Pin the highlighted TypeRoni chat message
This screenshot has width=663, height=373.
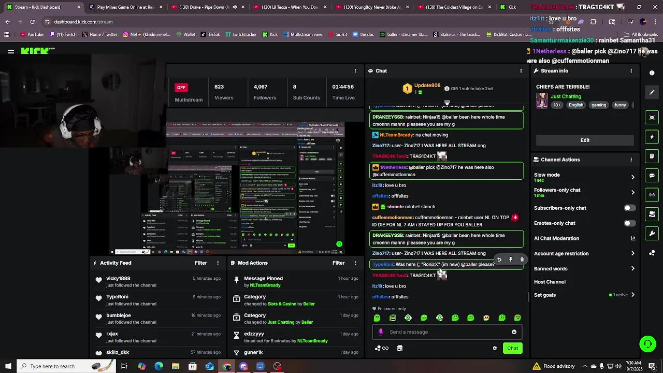coord(511,260)
